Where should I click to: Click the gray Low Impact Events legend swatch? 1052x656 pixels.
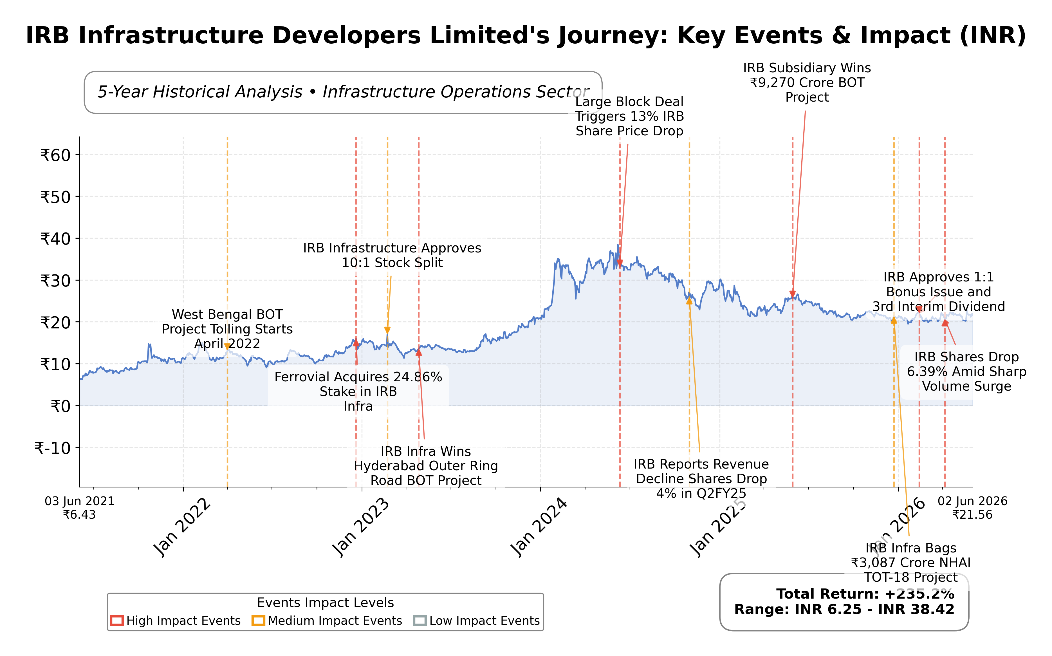coord(420,621)
